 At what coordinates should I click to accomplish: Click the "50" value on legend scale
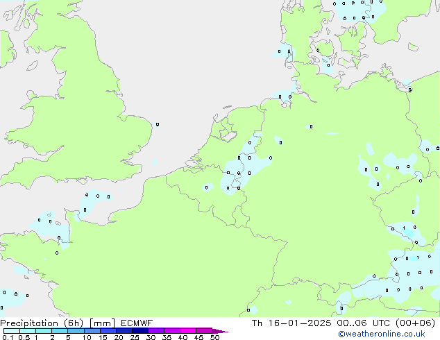pyautogui.click(x=214, y=337)
